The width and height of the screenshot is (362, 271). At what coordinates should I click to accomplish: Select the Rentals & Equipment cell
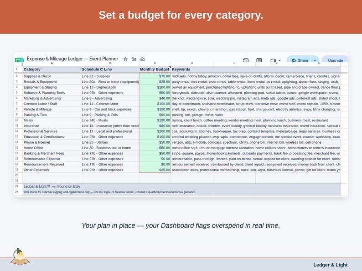(x=52, y=82)
